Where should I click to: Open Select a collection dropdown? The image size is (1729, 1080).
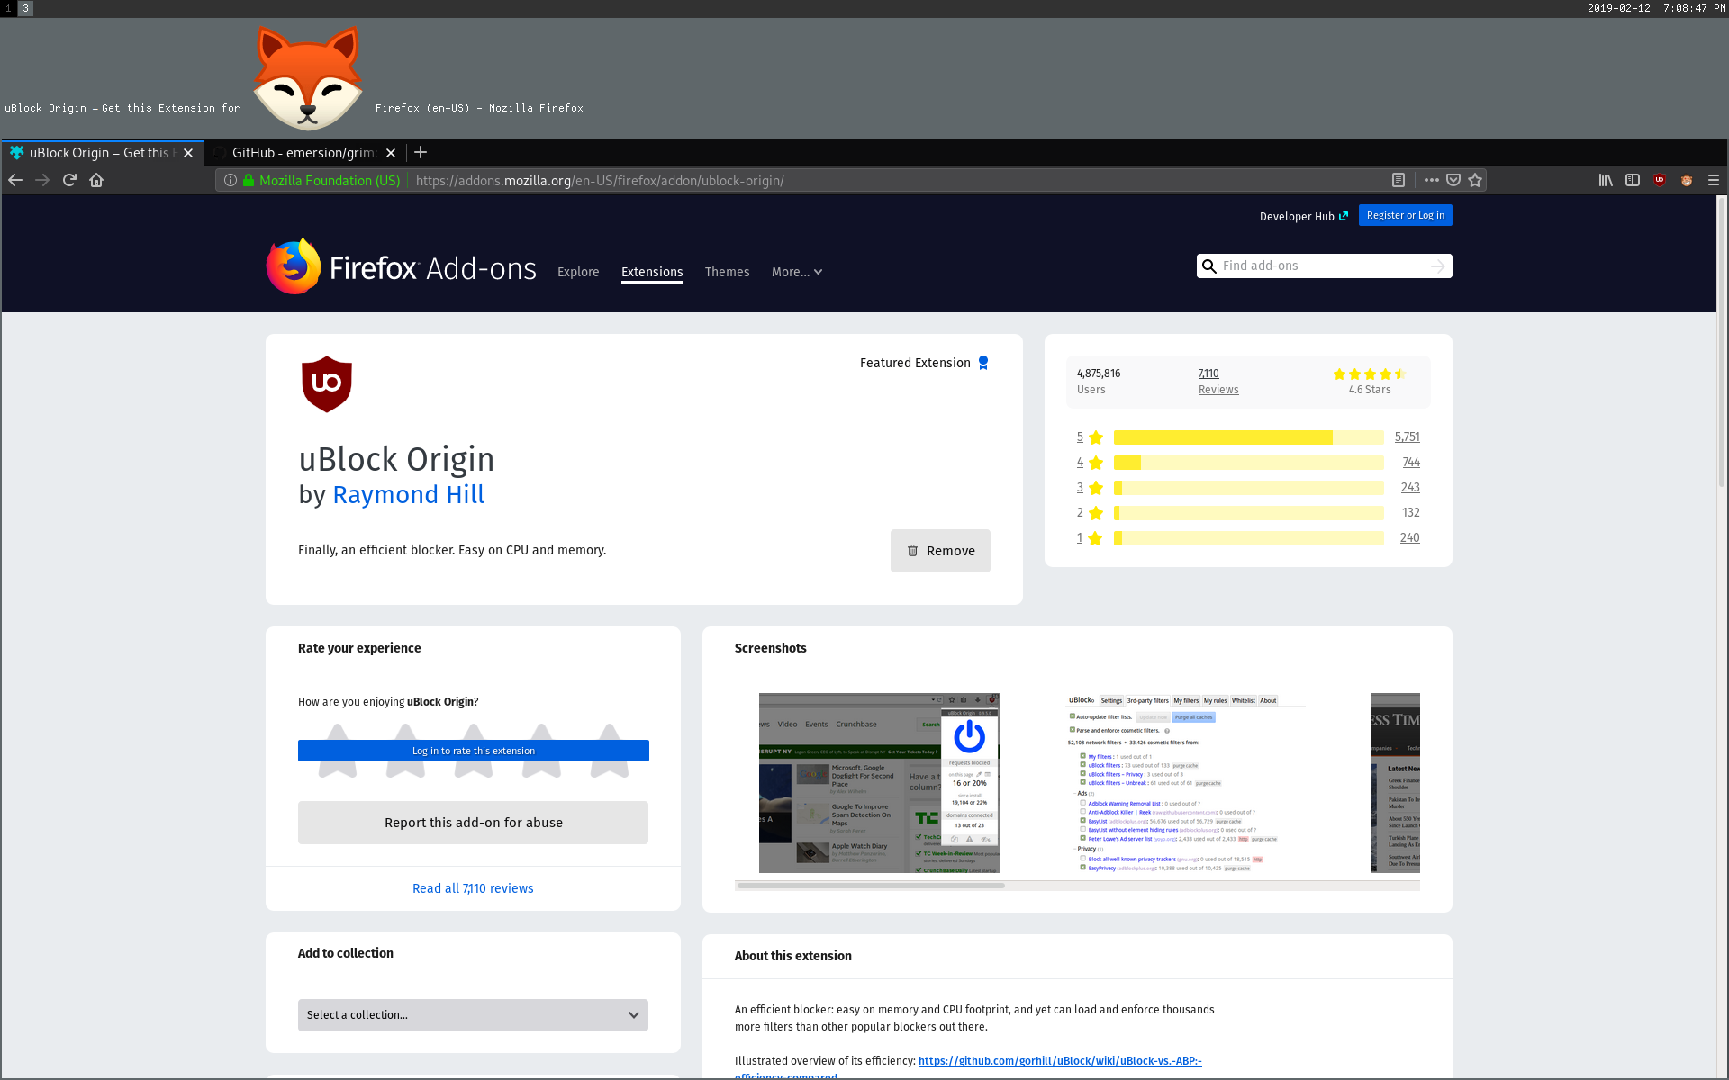(x=473, y=1014)
